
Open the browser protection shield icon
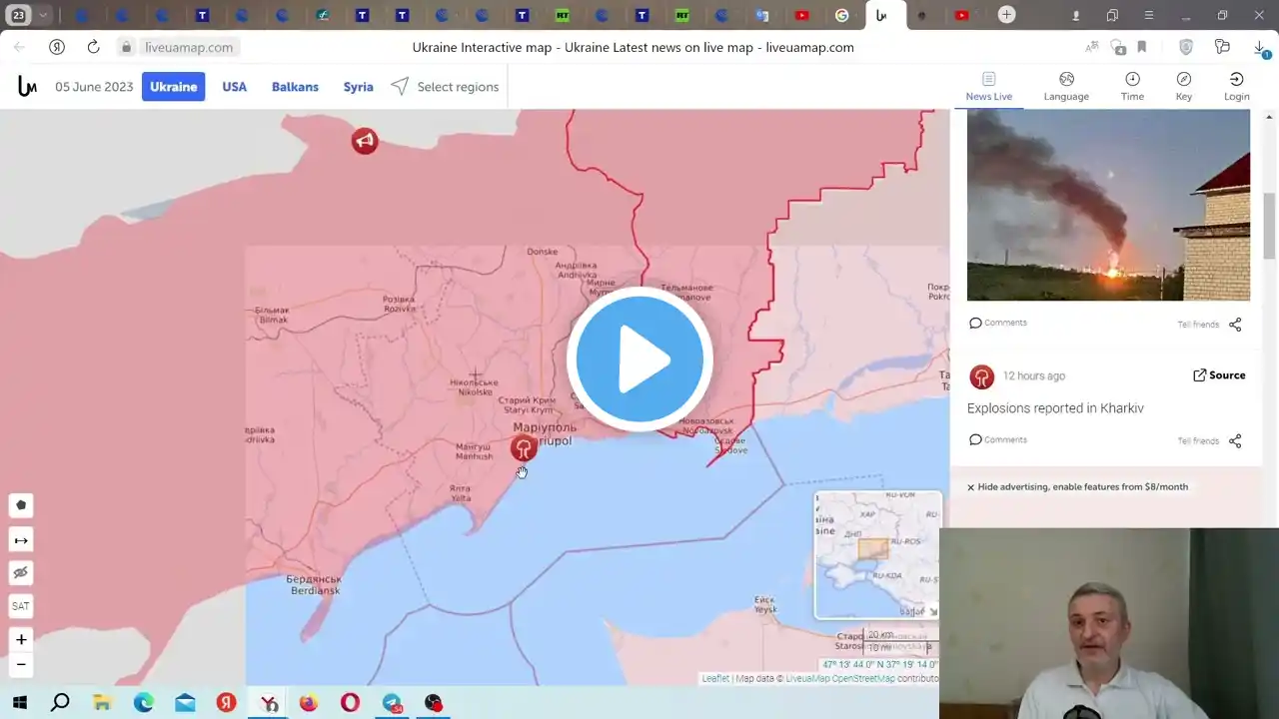tap(1186, 47)
